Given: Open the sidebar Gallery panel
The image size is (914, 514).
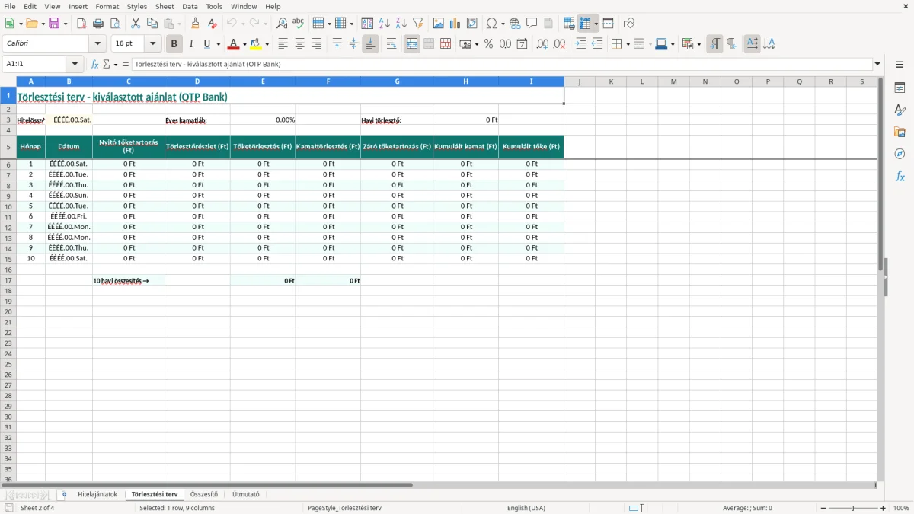Looking at the screenshot, I should pyautogui.click(x=900, y=132).
